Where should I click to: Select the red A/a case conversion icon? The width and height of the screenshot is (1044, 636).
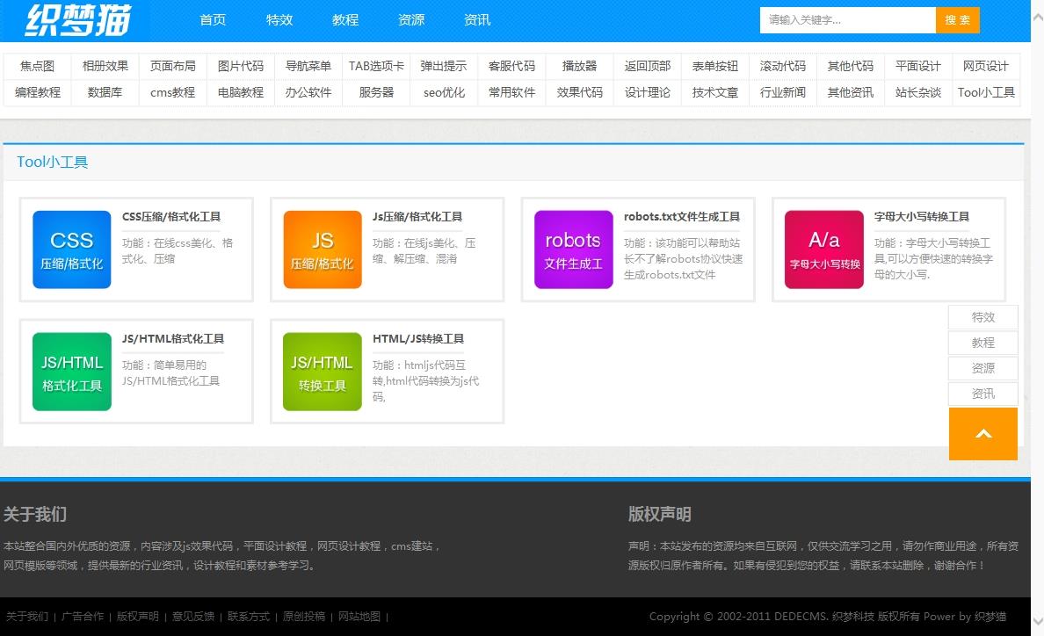(x=823, y=249)
